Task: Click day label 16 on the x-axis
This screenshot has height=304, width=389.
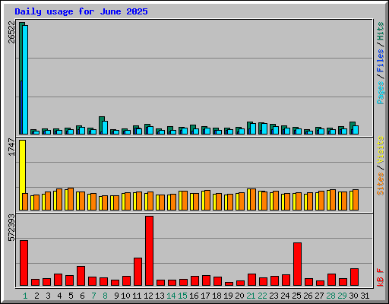Action: point(194,296)
